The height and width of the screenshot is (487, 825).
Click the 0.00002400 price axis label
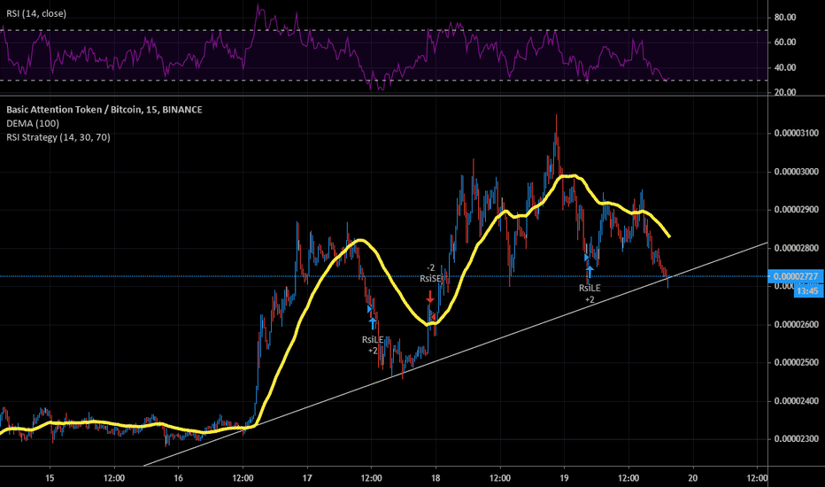[796, 400]
